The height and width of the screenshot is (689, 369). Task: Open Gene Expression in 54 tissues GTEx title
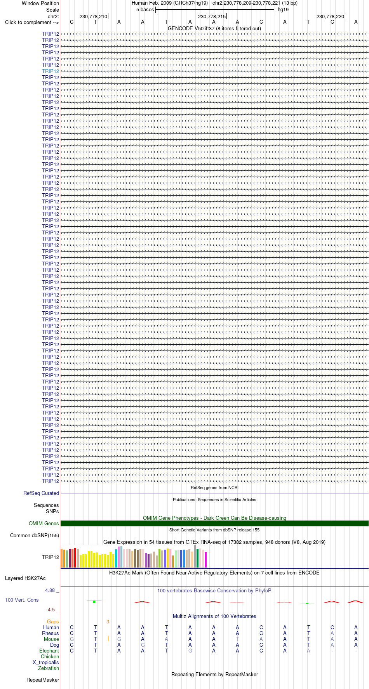214,542
